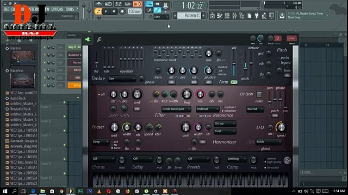Viewport: 348px width, 195px height.
Task: Open the Deep phaser type dropdown
Action: click(101, 142)
